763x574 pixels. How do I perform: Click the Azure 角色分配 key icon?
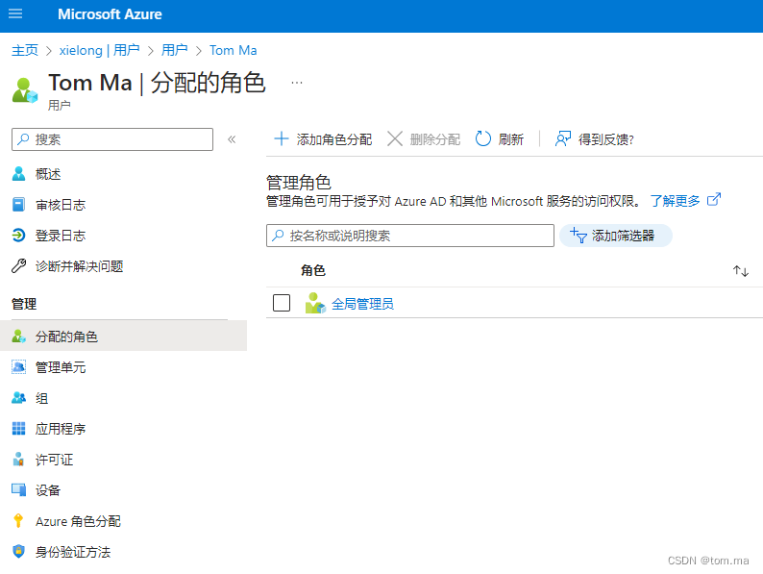click(18, 521)
